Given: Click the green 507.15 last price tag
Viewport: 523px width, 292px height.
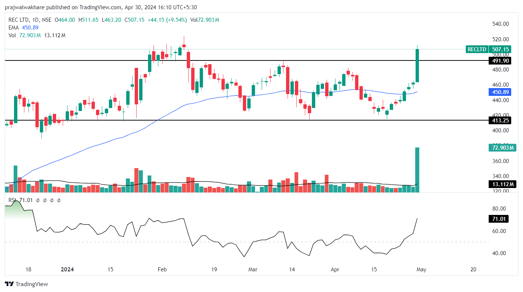Looking at the screenshot, I should 500,49.
